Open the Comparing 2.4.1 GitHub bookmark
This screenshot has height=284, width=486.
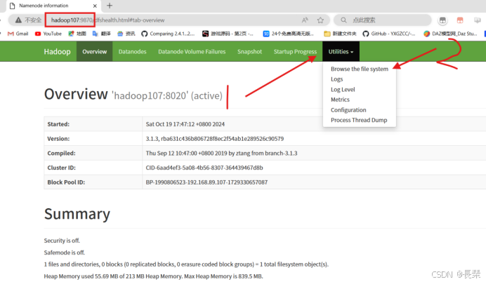168,34
